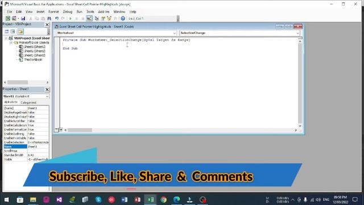This screenshot has width=364, height=205.
Task: Open the Tools menu
Action: (x=90, y=11)
